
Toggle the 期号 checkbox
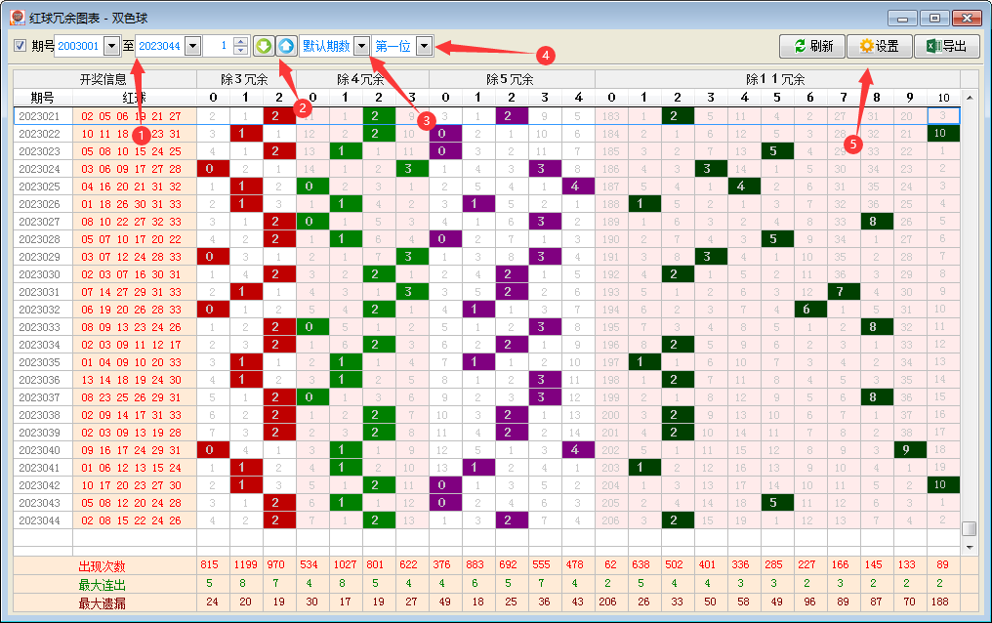pyautogui.click(x=20, y=46)
